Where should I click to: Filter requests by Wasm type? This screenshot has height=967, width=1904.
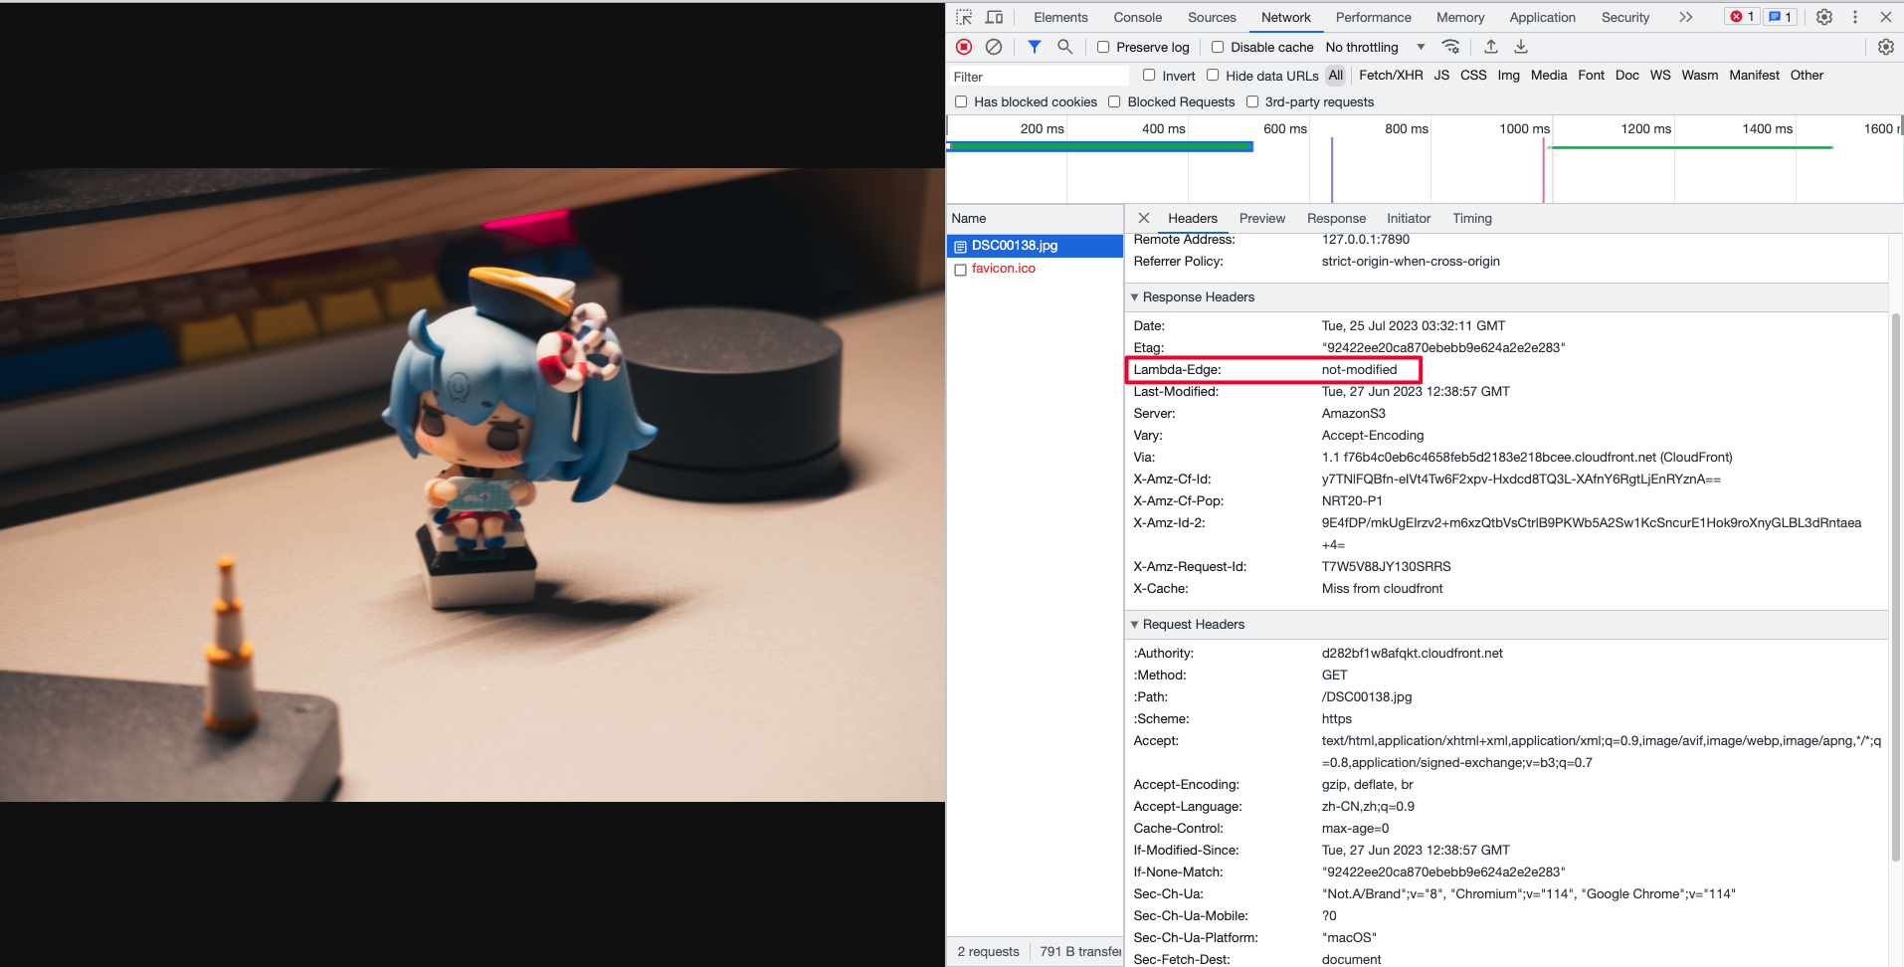(x=1700, y=75)
